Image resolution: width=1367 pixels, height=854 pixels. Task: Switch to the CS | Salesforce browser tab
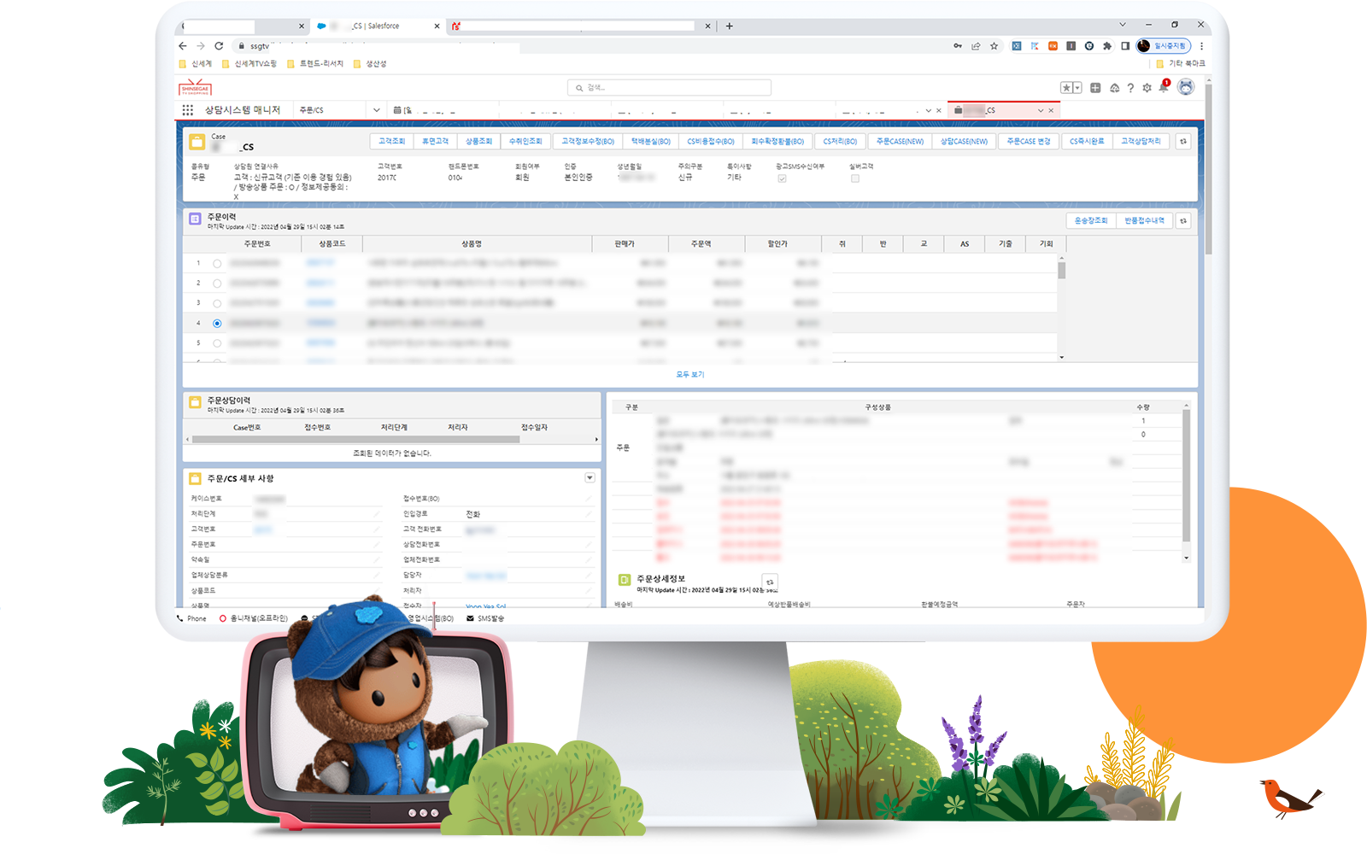click(376, 26)
